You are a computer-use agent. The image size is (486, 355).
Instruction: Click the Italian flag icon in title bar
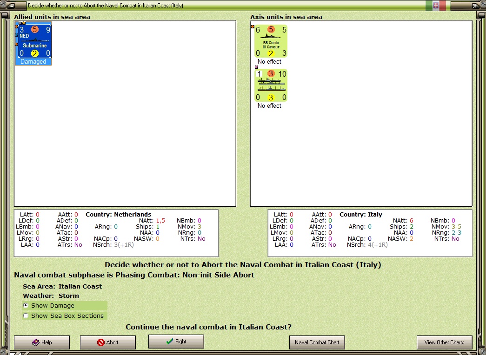(x=435, y=5)
